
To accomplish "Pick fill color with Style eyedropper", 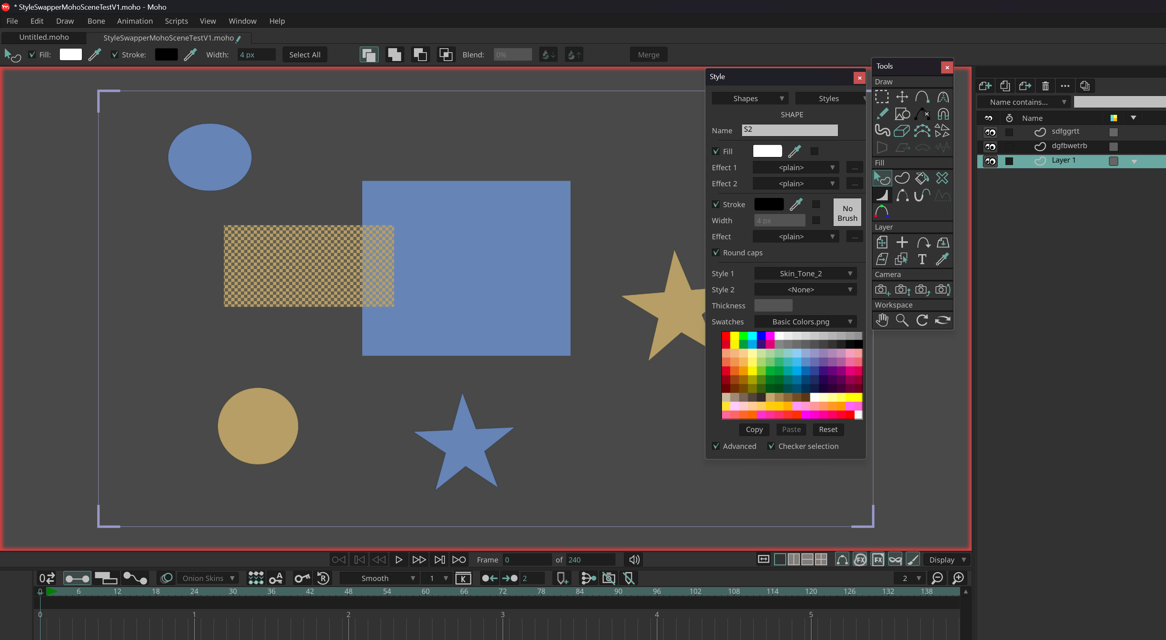I will click(x=794, y=151).
